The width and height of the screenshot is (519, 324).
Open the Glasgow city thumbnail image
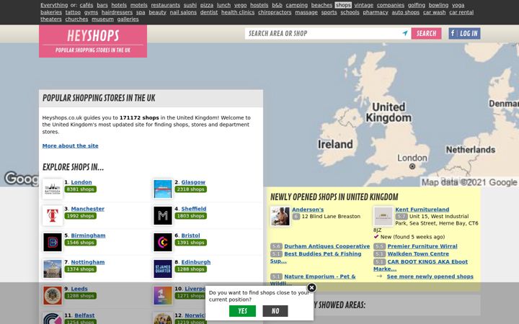[163, 189]
